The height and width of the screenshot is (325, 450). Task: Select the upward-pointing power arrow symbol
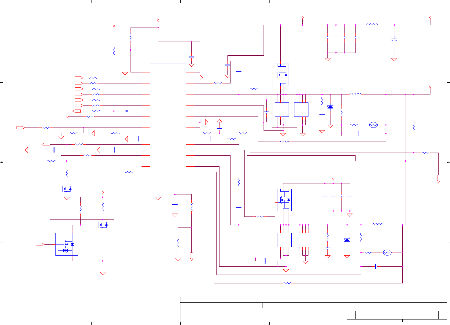[x=219, y=121]
